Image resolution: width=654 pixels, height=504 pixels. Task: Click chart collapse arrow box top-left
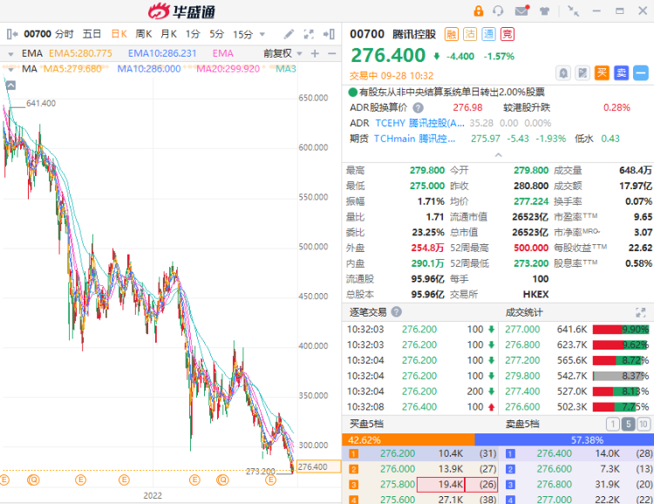pos(10,85)
